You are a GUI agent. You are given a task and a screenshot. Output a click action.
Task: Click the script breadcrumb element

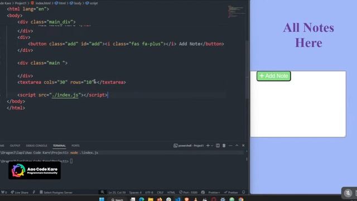[x=91, y=3]
